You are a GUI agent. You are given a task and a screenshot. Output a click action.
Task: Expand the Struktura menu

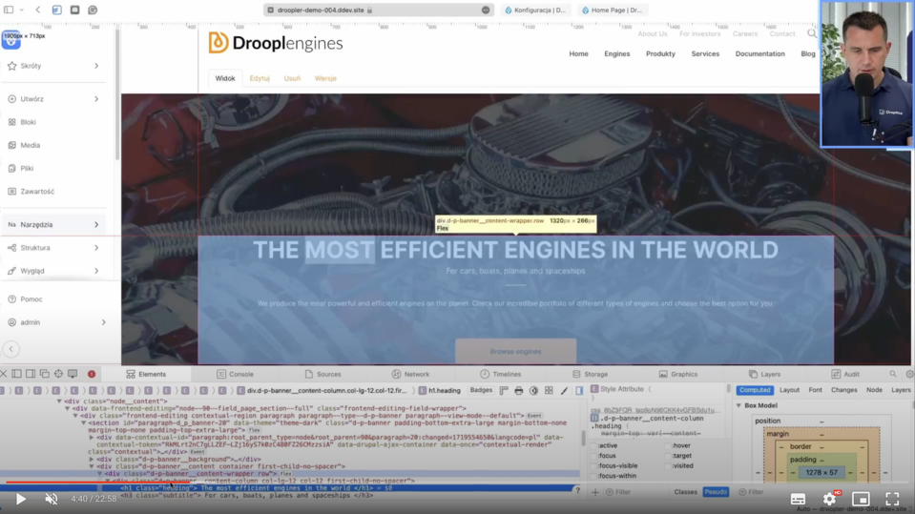point(53,248)
